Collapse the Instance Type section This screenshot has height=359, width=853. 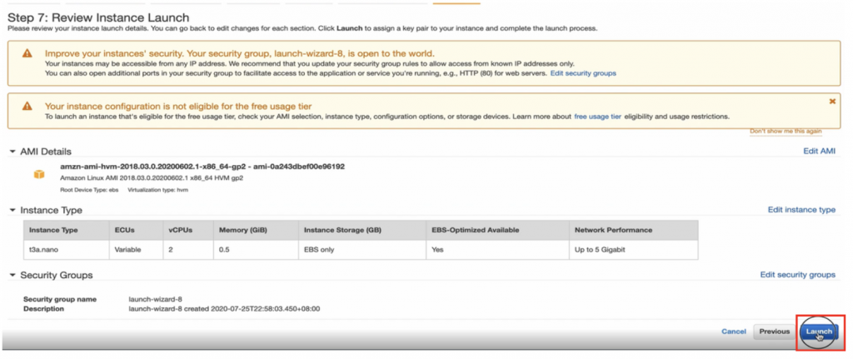click(13, 210)
